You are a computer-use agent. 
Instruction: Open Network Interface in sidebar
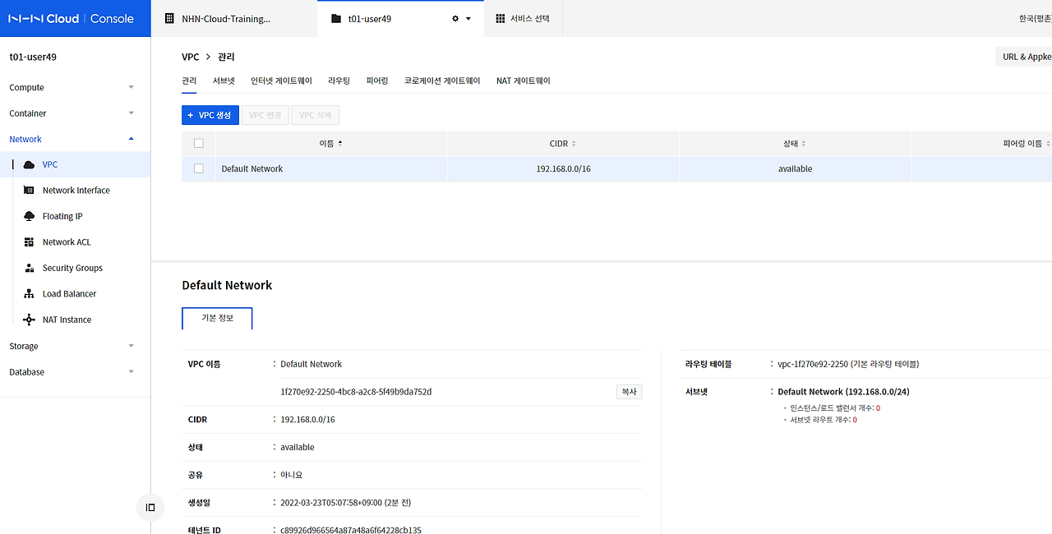[76, 191]
